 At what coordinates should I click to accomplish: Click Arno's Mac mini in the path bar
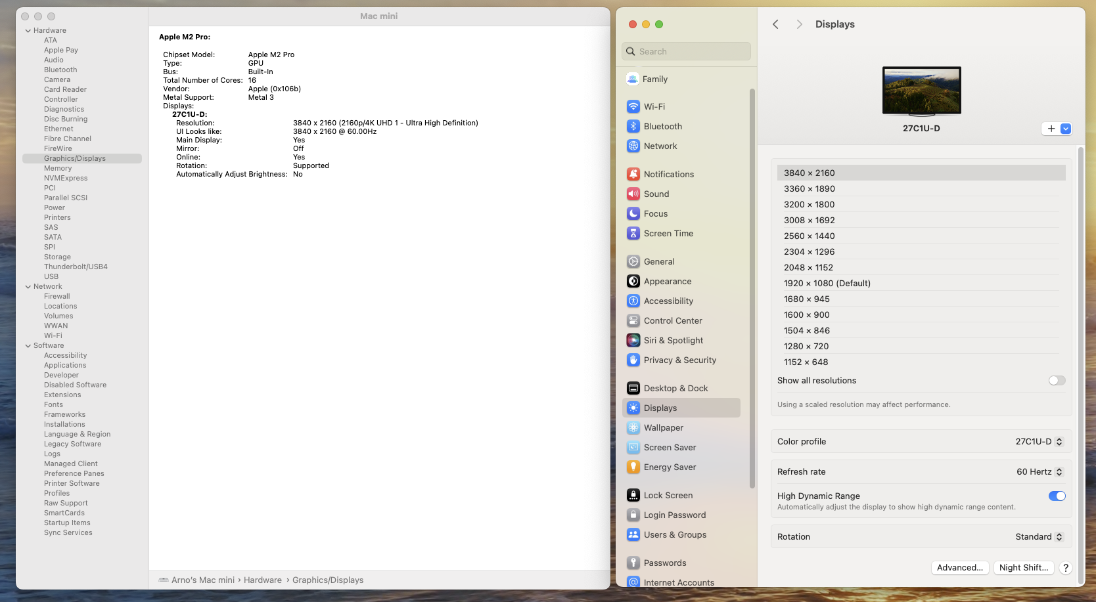tap(202, 580)
